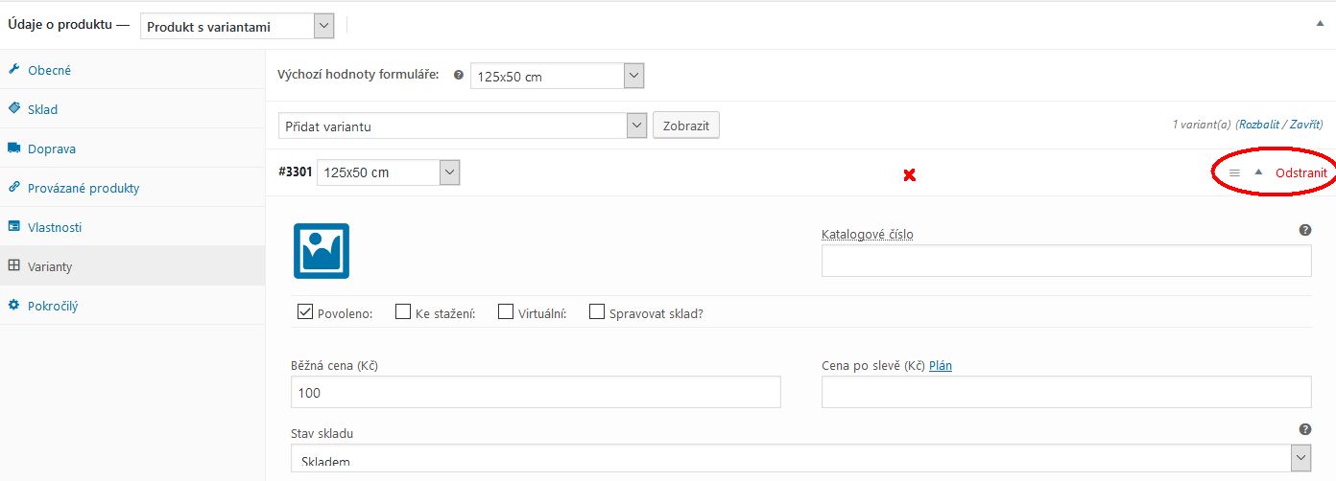Screen dimensions: 1336x481
Task: Click the red X mark icon
Action: click(x=909, y=174)
